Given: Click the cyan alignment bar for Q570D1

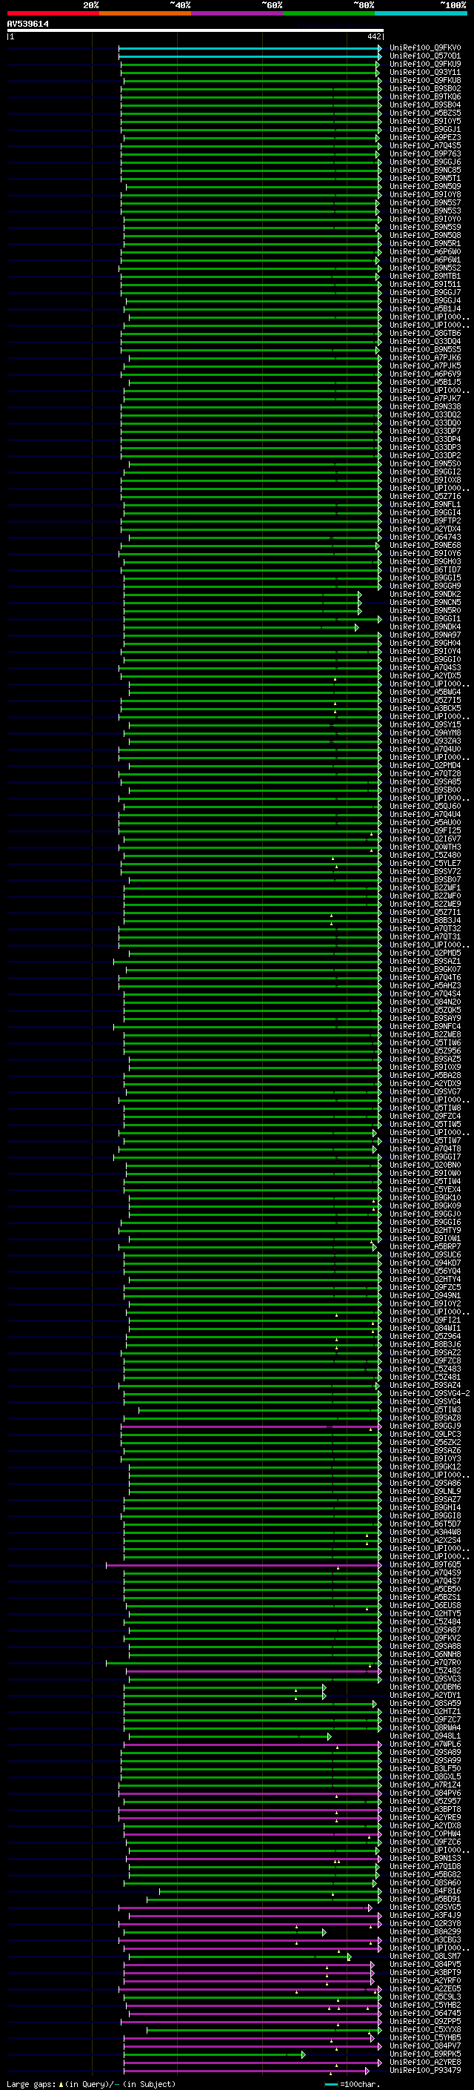Looking at the screenshot, I should pyautogui.click(x=250, y=56).
